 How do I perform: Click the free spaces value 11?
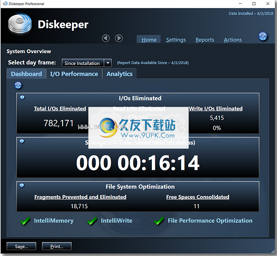coord(197,206)
